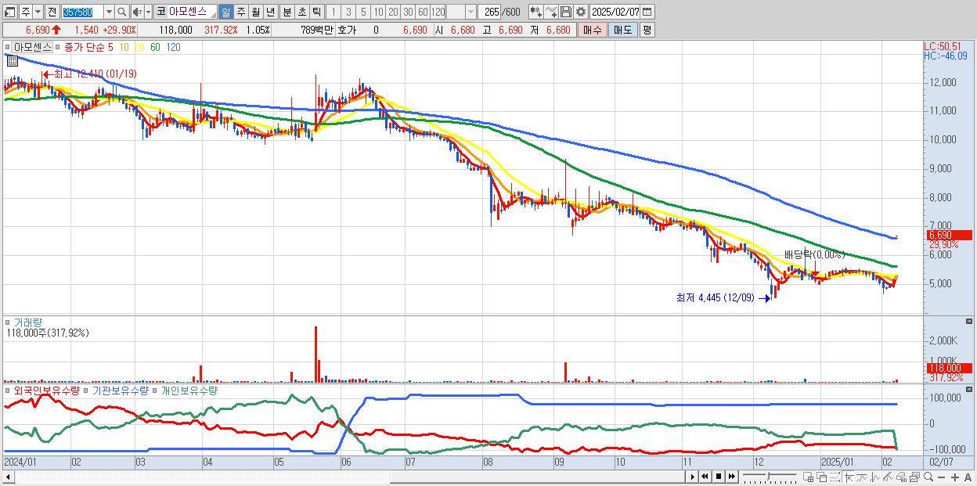Select the tick '틱' period button

(316, 12)
